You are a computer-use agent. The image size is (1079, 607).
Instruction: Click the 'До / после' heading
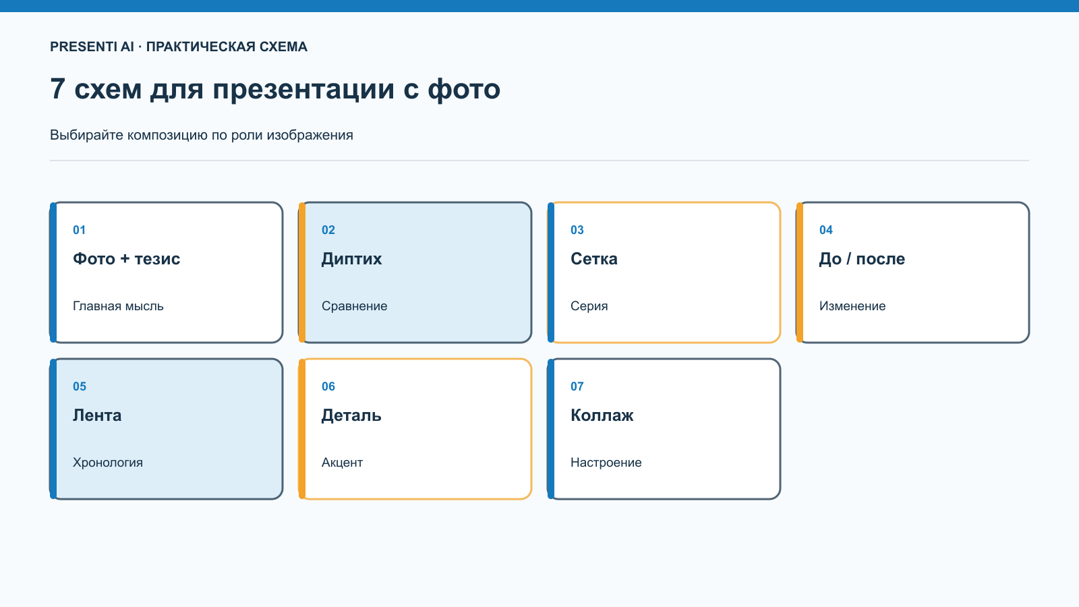(862, 259)
